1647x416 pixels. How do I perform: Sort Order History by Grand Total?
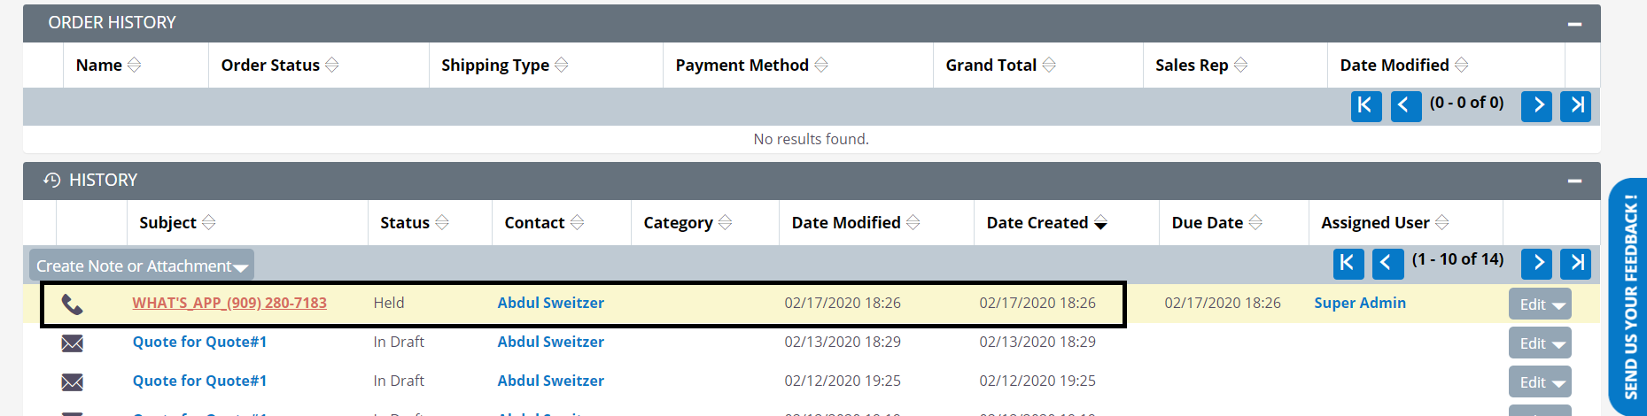point(1000,65)
